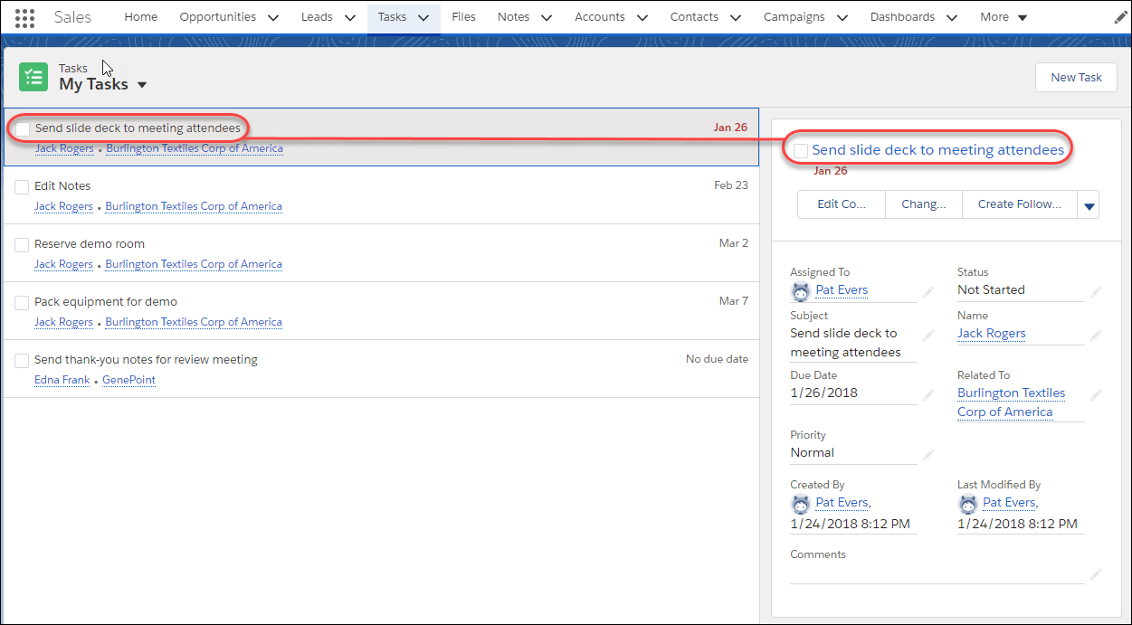Click the green Tasks list icon
This screenshot has width=1132, height=625.
coord(33,76)
